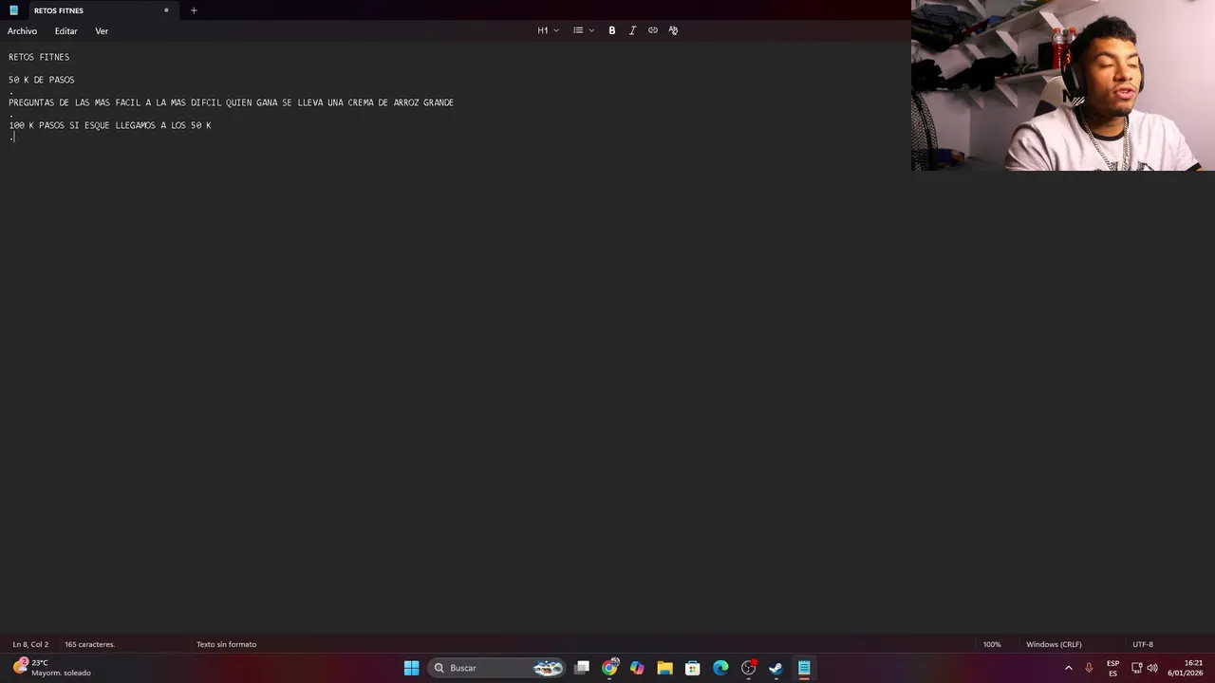The height and width of the screenshot is (683, 1215).
Task: Toggle bold formatting in the toolbar
Action: pyautogui.click(x=612, y=30)
